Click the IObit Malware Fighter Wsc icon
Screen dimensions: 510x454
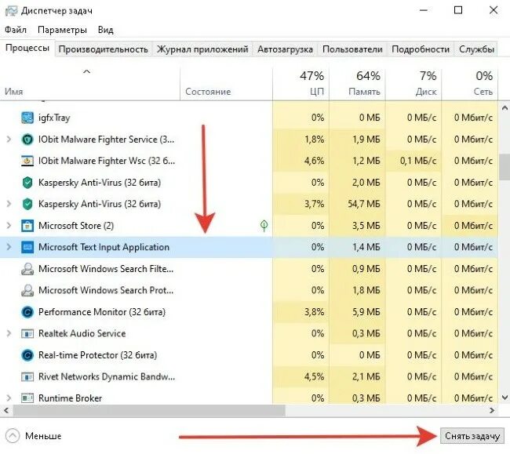[x=27, y=161]
